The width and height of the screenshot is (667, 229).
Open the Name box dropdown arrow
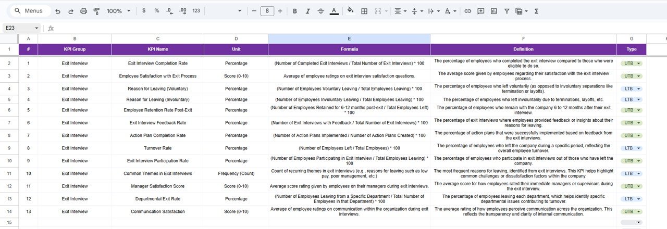pyautogui.click(x=36, y=28)
